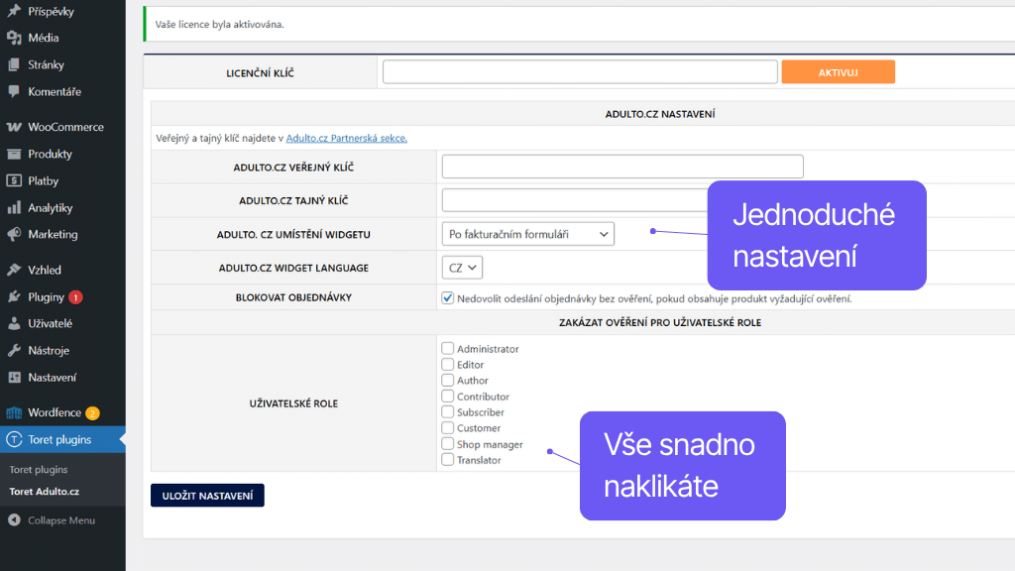Enable the Shop manager role checkbox
This screenshot has height=571, width=1015.
(446, 443)
